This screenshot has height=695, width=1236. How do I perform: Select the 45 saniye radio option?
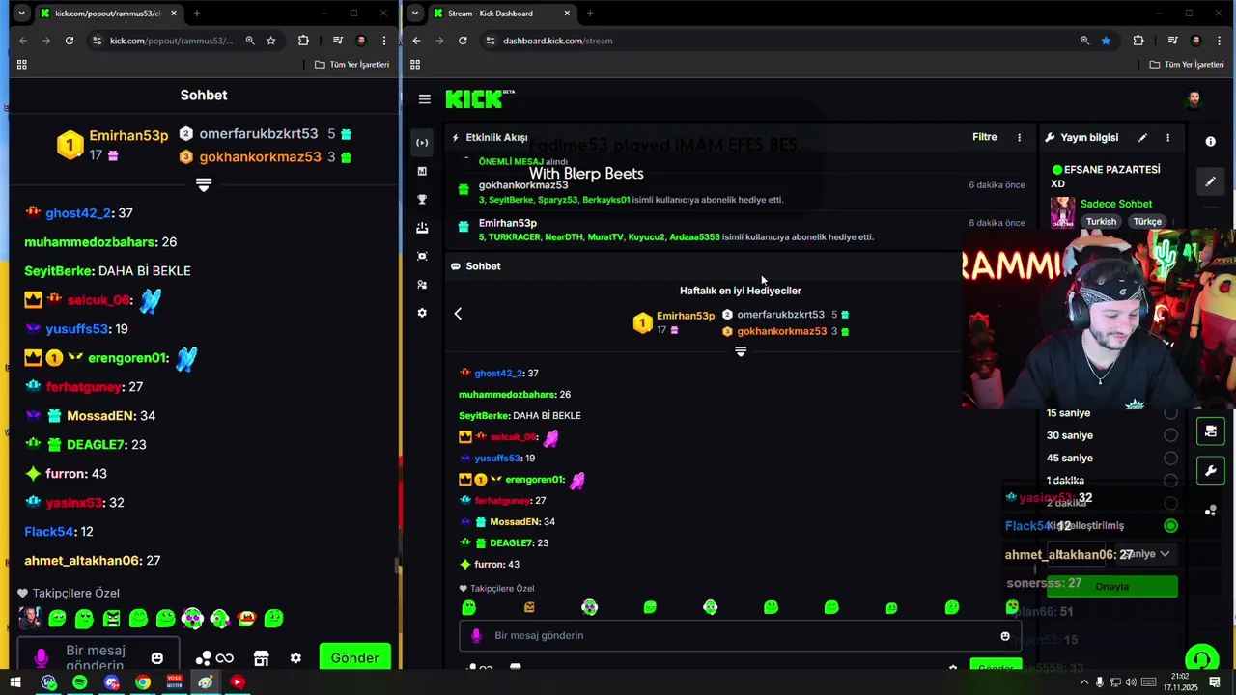coord(1170,459)
